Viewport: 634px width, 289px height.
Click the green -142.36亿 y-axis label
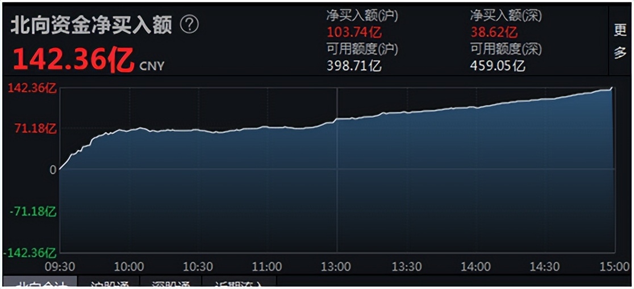pyautogui.click(x=31, y=253)
